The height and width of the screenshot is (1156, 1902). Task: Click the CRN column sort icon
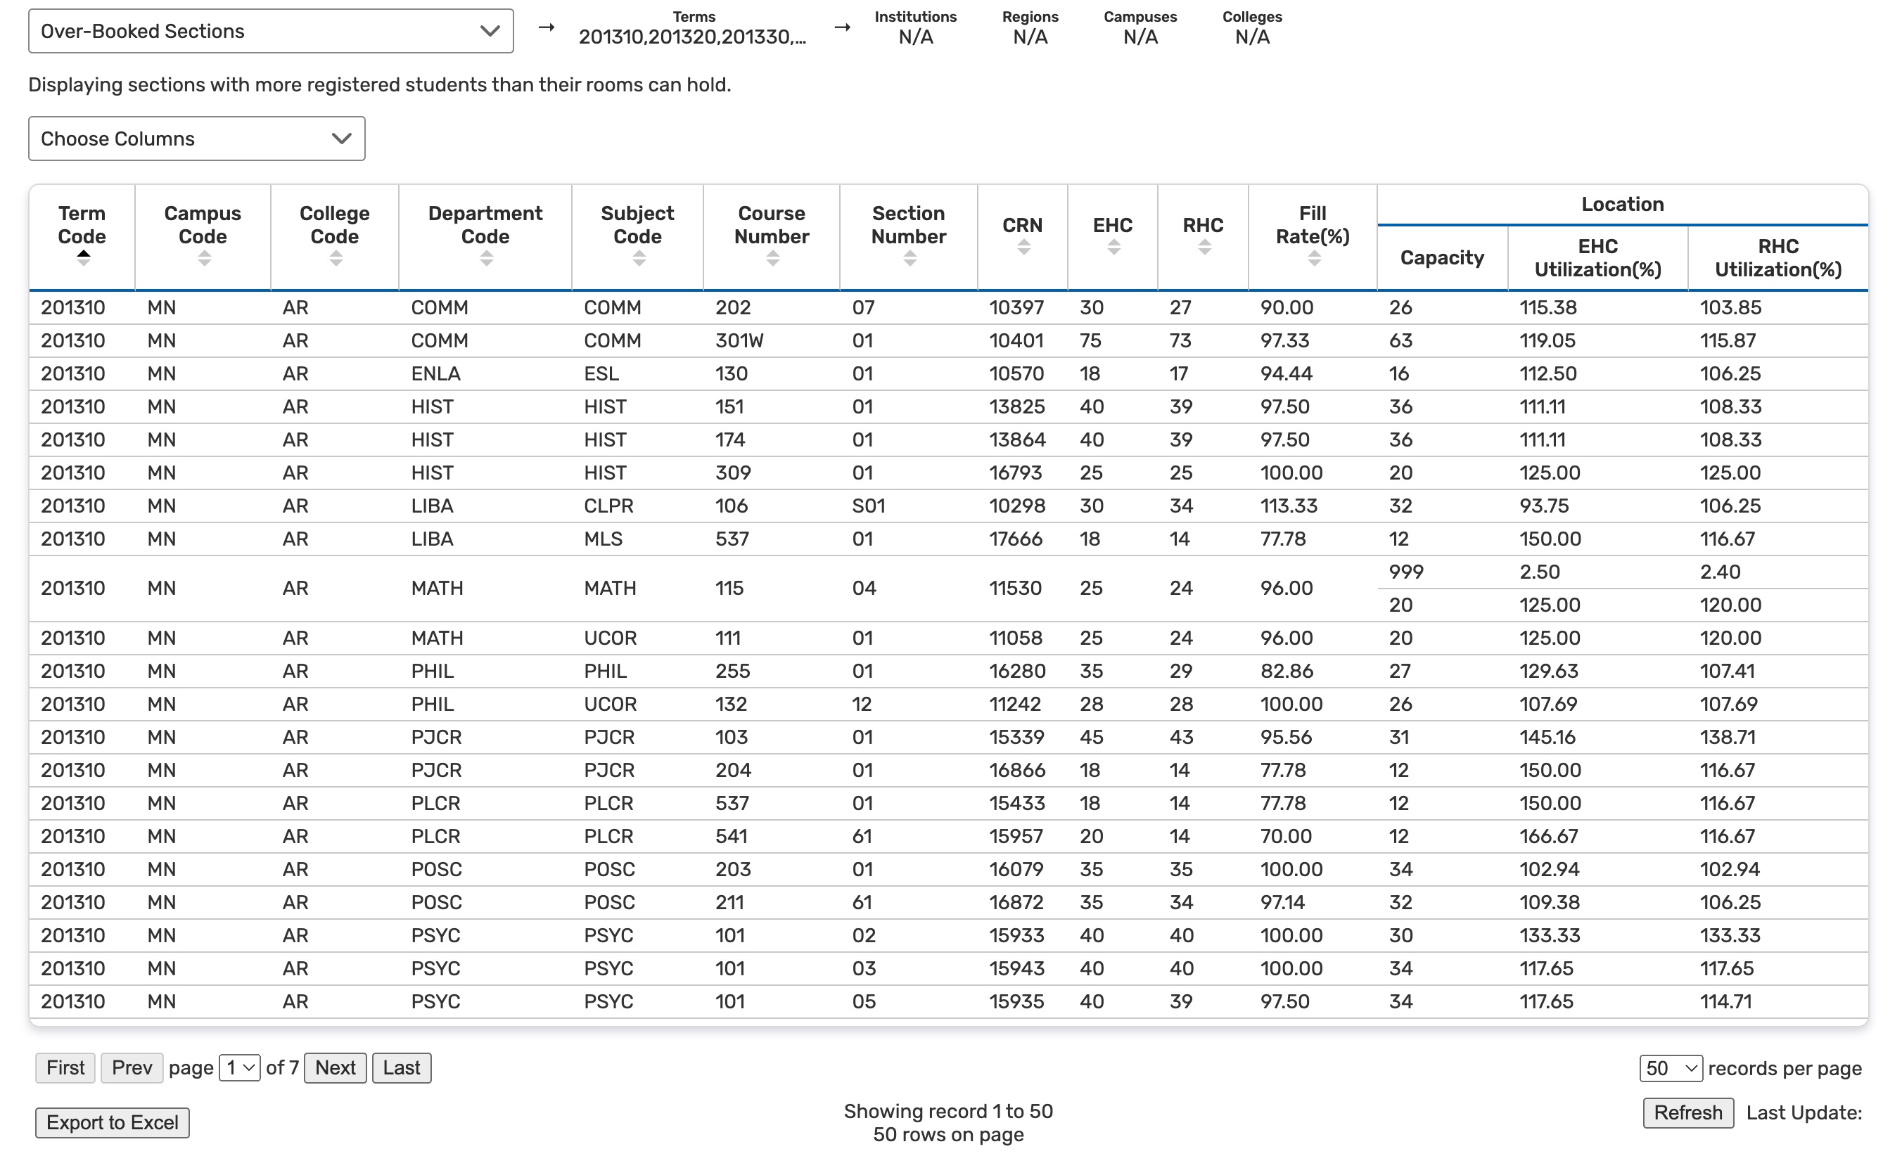1023,247
